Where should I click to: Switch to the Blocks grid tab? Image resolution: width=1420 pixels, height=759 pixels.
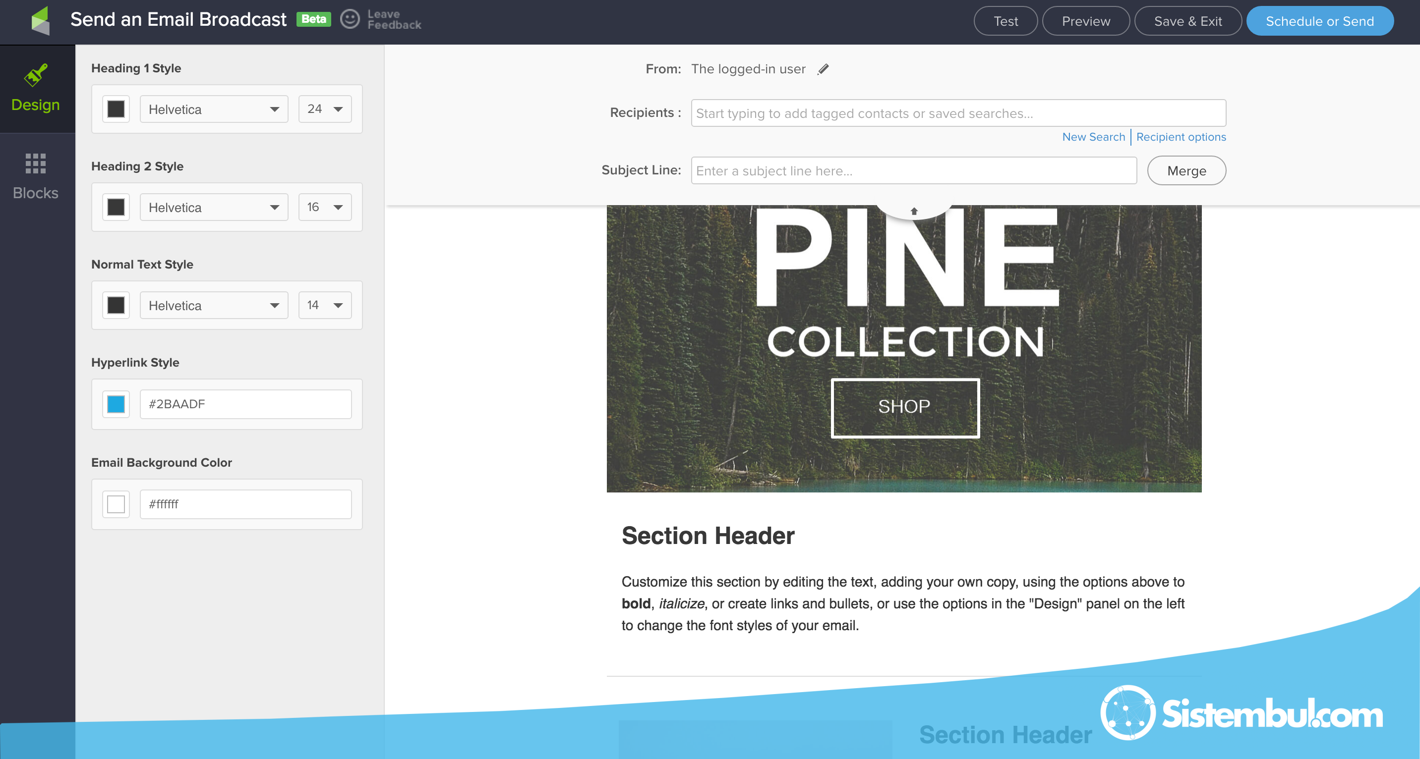(x=36, y=177)
